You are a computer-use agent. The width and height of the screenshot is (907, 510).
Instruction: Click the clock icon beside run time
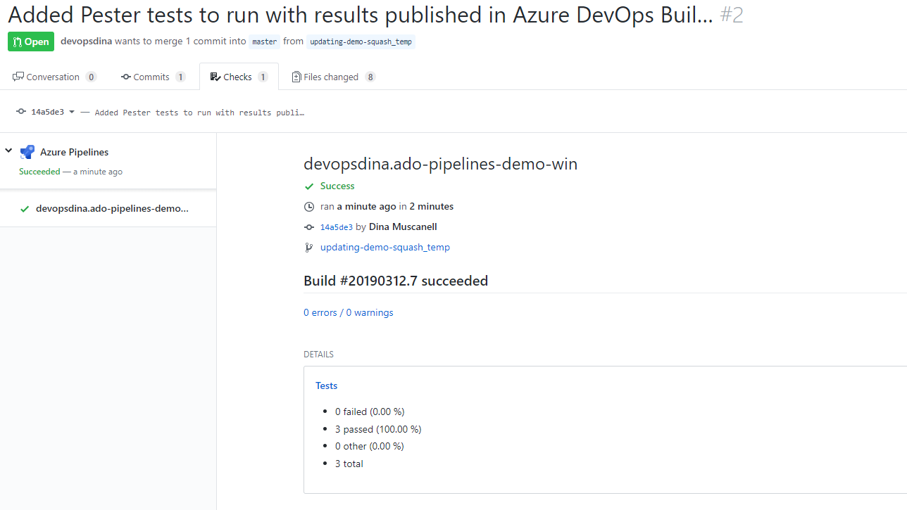[308, 207]
